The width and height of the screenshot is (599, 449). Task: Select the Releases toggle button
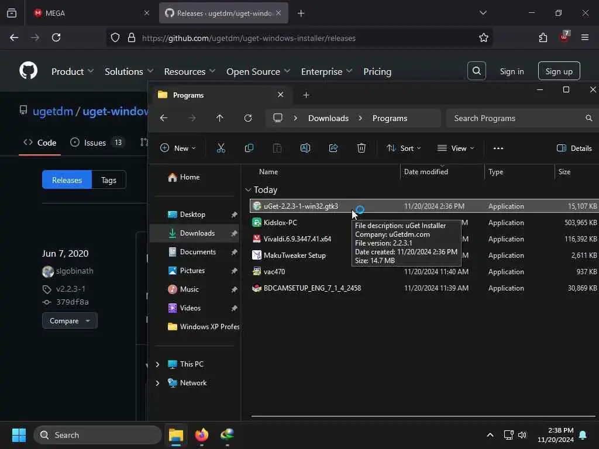[67, 180]
